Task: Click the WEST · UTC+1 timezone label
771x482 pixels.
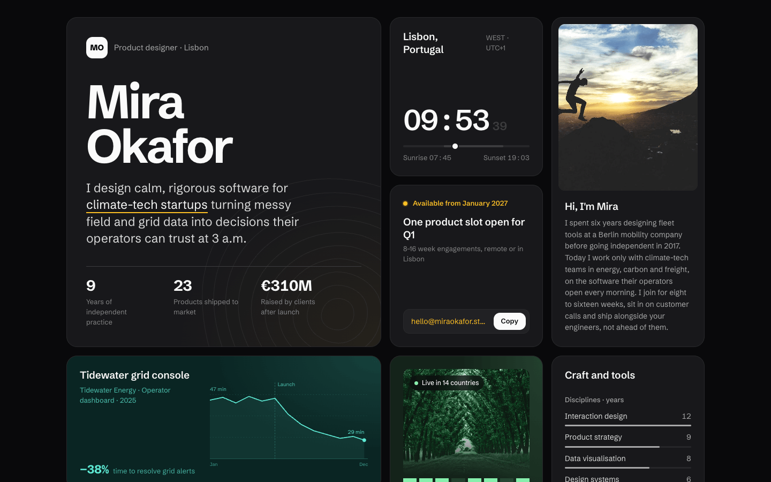Action: pyautogui.click(x=497, y=43)
